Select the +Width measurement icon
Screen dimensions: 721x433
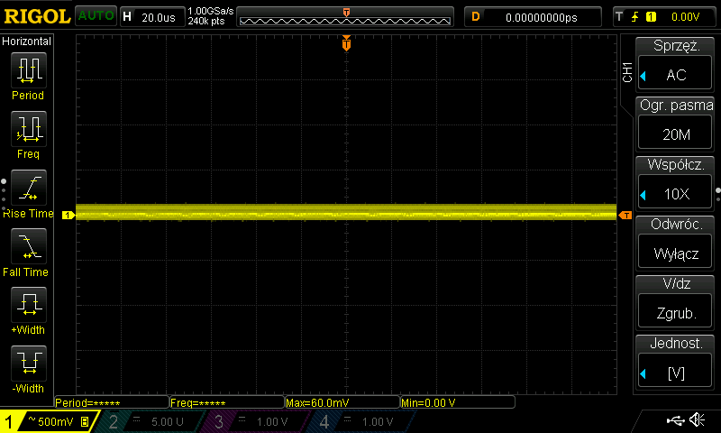pyautogui.click(x=29, y=305)
